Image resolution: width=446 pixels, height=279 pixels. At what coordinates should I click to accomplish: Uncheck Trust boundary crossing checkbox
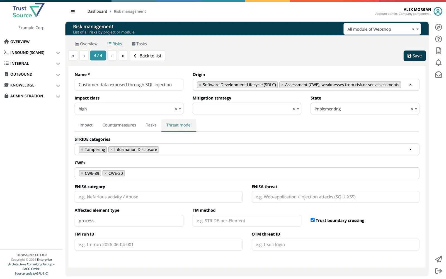(x=313, y=220)
